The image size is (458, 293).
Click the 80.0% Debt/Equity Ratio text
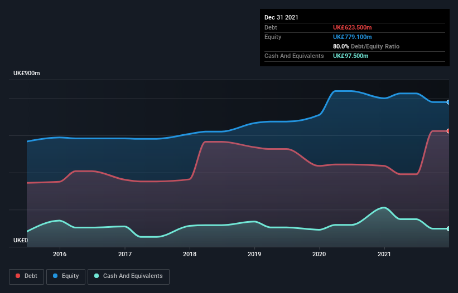(x=366, y=46)
